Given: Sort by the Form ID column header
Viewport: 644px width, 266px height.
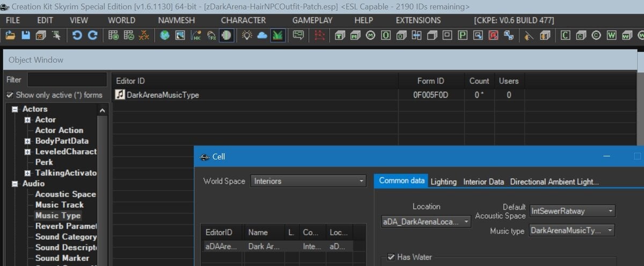Looking at the screenshot, I should pyautogui.click(x=431, y=81).
